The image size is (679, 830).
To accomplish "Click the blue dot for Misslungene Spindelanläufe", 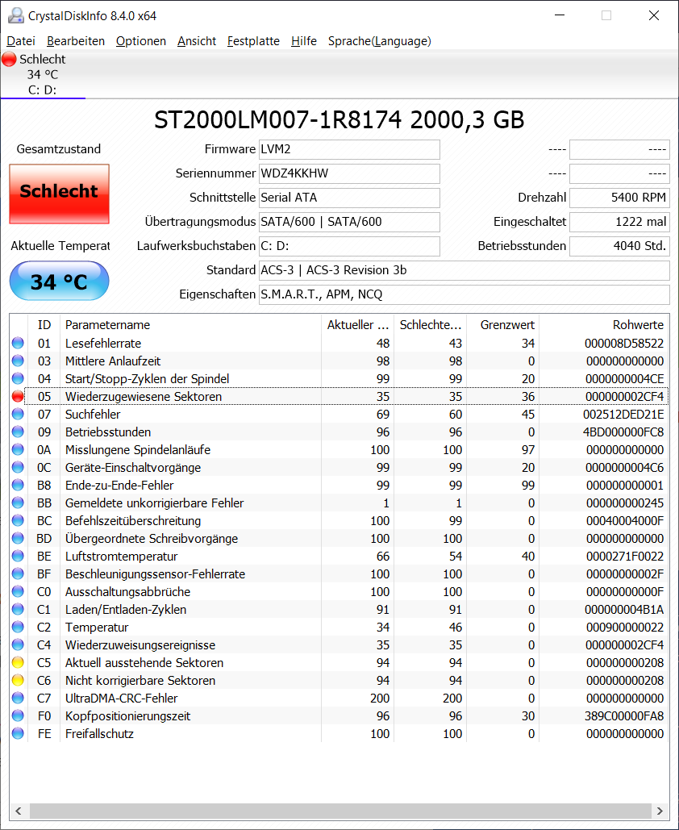I will click(x=18, y=449).
